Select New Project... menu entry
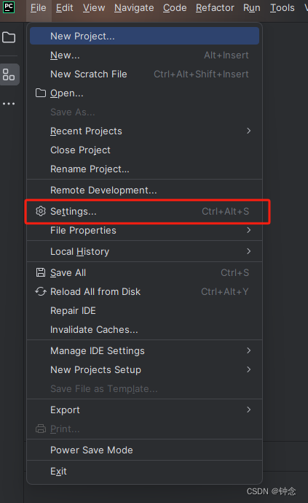Screen dimensions: 308x503 (x=145, y=36)
